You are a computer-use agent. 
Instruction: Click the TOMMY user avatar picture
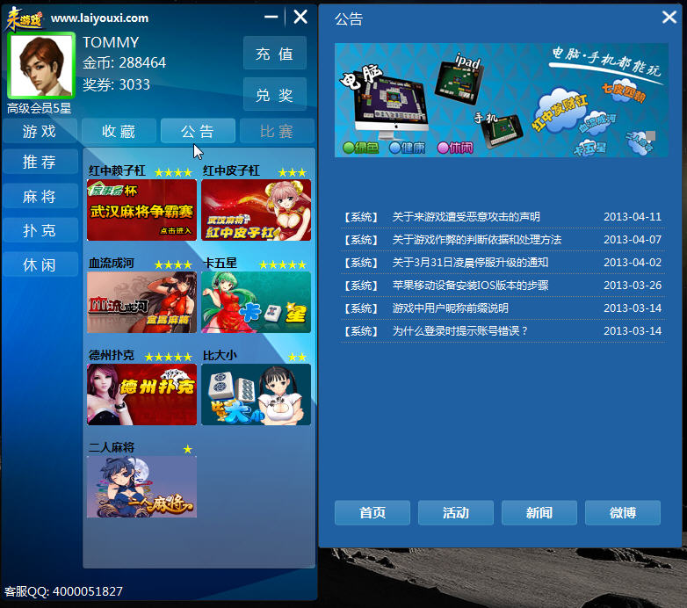click(x=40, y=66)
